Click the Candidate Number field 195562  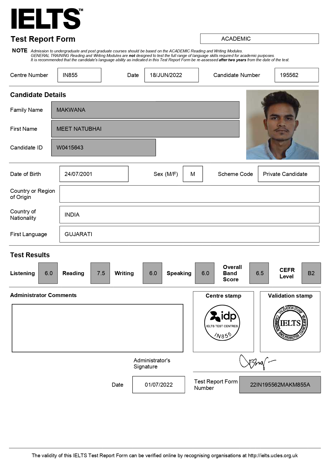[x=296, y=75]
